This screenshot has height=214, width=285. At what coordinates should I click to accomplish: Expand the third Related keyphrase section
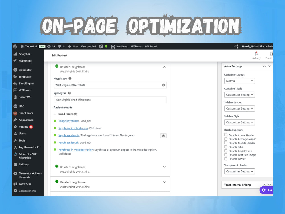click(164, 182)
